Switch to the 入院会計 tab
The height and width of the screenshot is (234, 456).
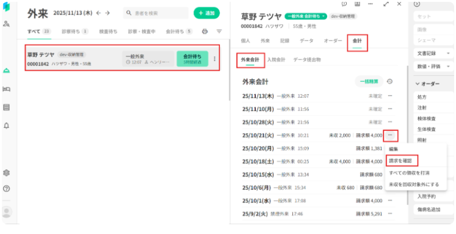(276, 60)
